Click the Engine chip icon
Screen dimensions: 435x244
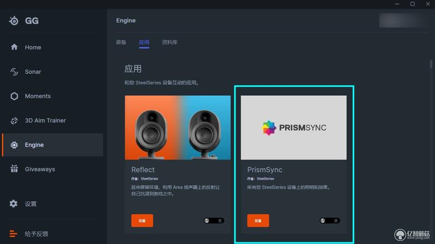pyautogui.click(x=14, y=145)
